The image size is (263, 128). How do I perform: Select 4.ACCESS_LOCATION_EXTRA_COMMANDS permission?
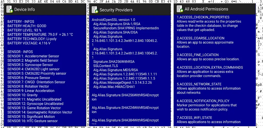[210, 67]
